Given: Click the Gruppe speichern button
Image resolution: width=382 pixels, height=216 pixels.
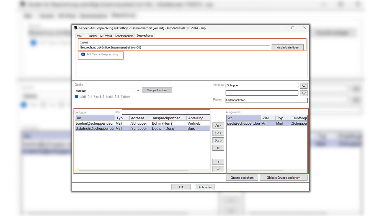Looking at the screenshot, I should (x=242, y=178).
